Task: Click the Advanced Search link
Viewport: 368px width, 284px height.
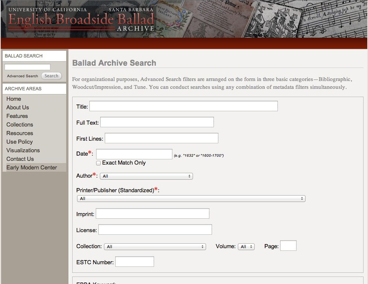Action: (22, 76)
